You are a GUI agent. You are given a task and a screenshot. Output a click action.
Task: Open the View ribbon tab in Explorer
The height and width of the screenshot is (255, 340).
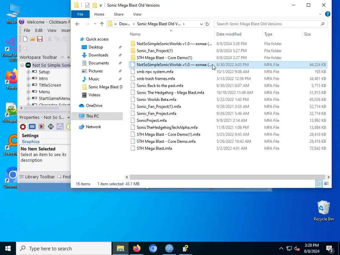point(137,14)
